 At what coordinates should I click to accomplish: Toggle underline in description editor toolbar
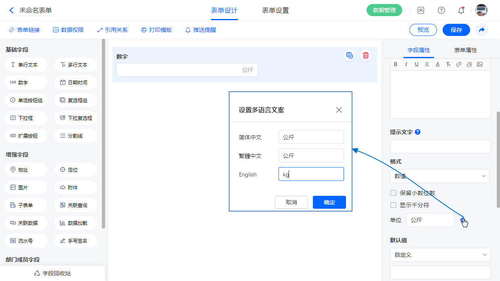click(x=417, y=65)
